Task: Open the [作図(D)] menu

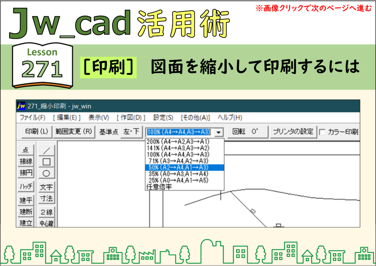Action: pyautogui.click(x=131, y=118)
